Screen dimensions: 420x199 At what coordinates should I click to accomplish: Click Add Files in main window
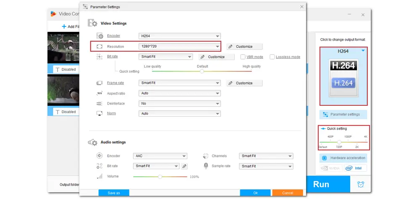tap(71, 26)
